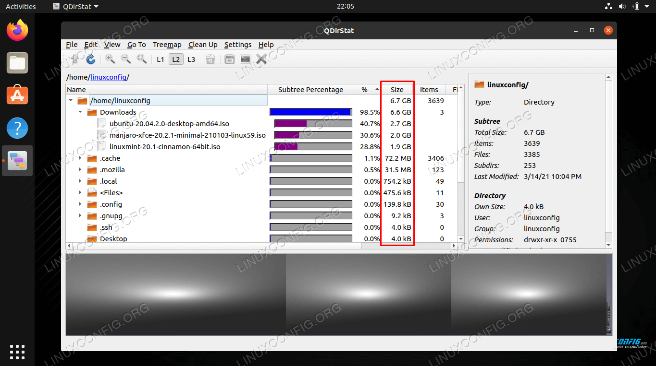The width and height of the screenshot is (656, 366).
Task: Toggle the L2 layout button
Action: click(x=176, y=59)
